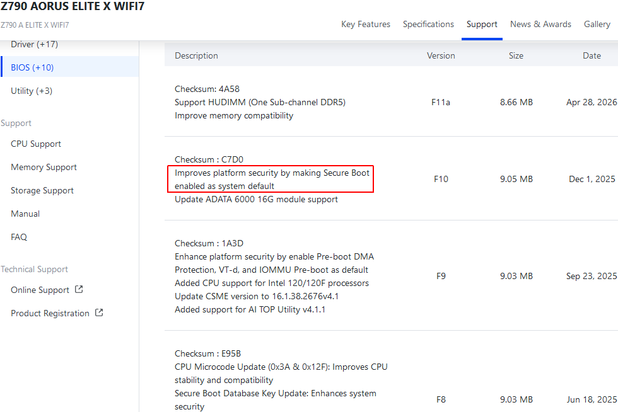Viewport: 618px width, 412px height.
Task: Select version F10 cell
Action: 441,179
